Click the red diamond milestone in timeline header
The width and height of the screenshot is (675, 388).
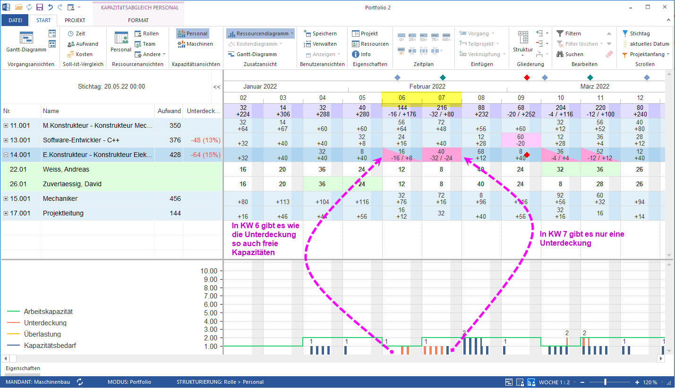tap(527, 77)
